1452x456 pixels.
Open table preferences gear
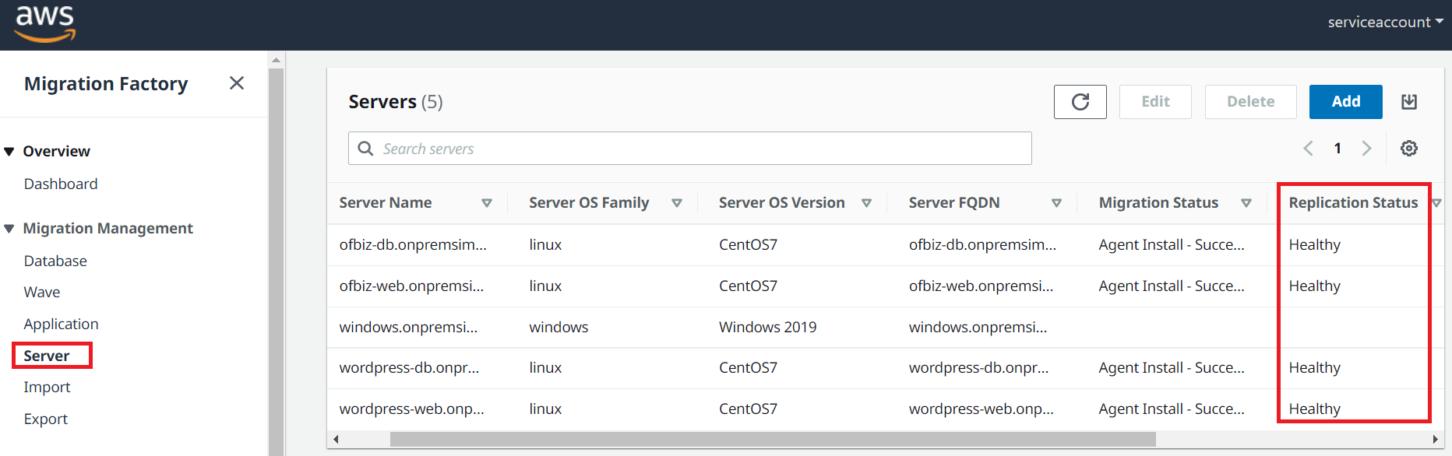1408,149
